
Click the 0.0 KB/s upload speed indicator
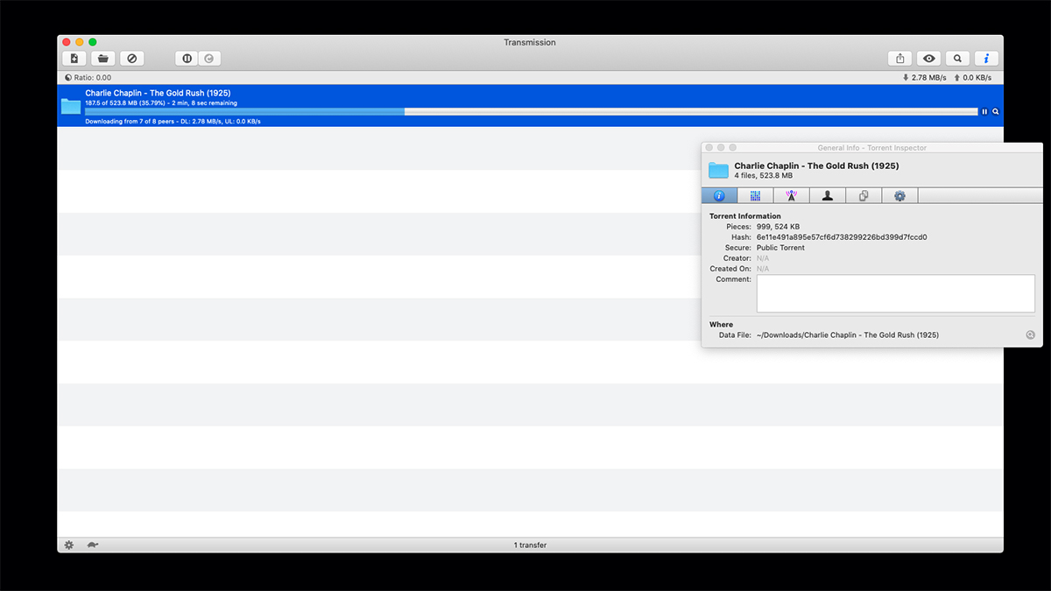(973, 78)
